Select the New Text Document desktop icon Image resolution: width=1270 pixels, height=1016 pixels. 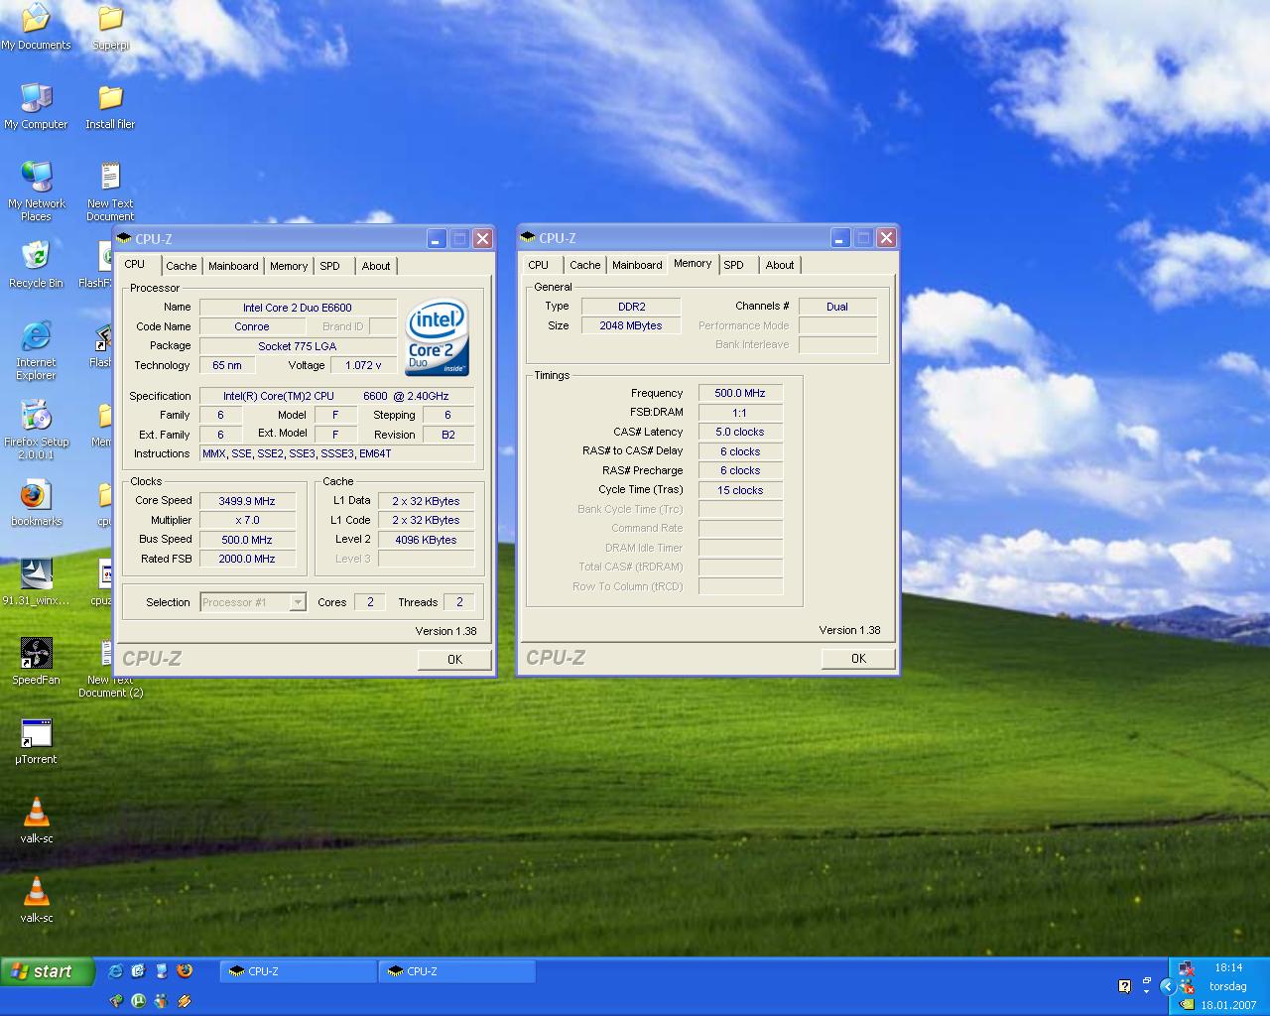[x=110, y=191]
